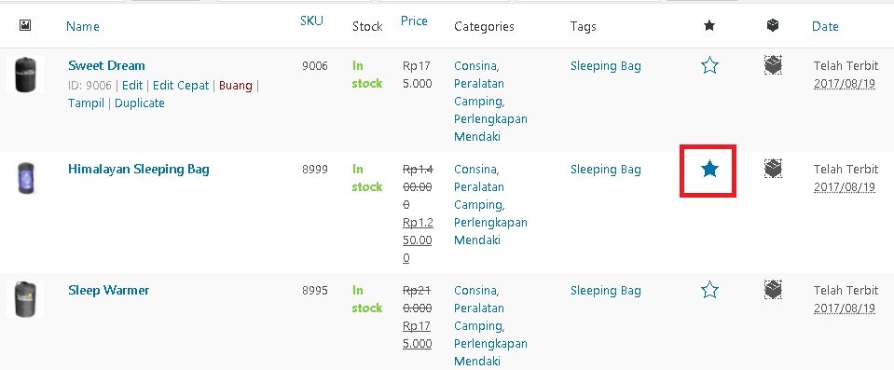Sort products by SKU column

coord(311,21)
